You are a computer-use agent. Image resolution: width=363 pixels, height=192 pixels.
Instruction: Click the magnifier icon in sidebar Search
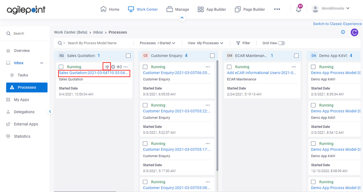point(9,33)
